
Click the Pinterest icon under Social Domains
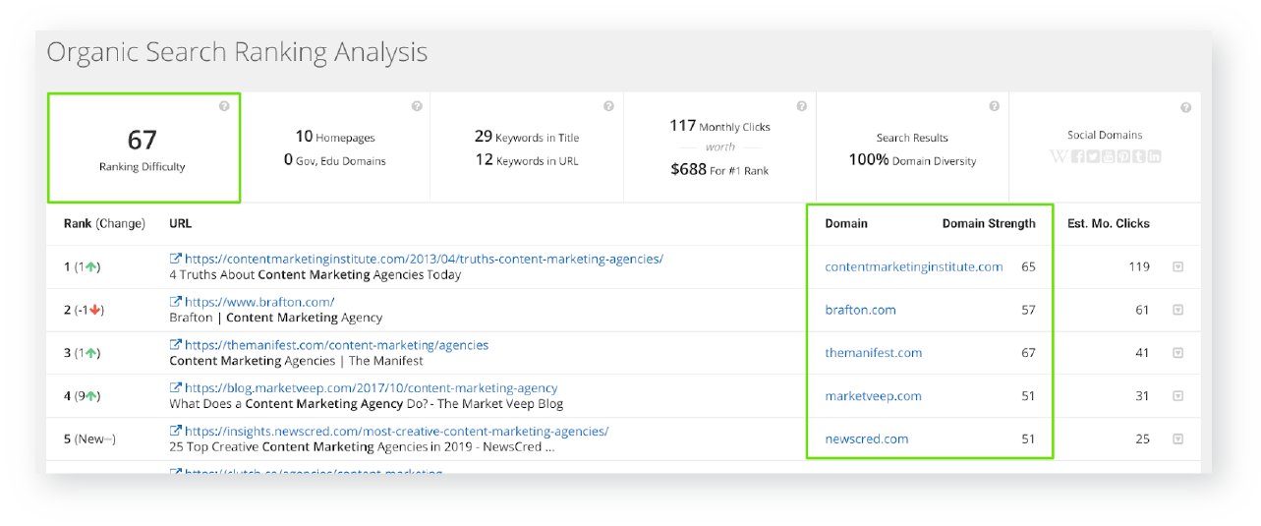pos(1123,156)
